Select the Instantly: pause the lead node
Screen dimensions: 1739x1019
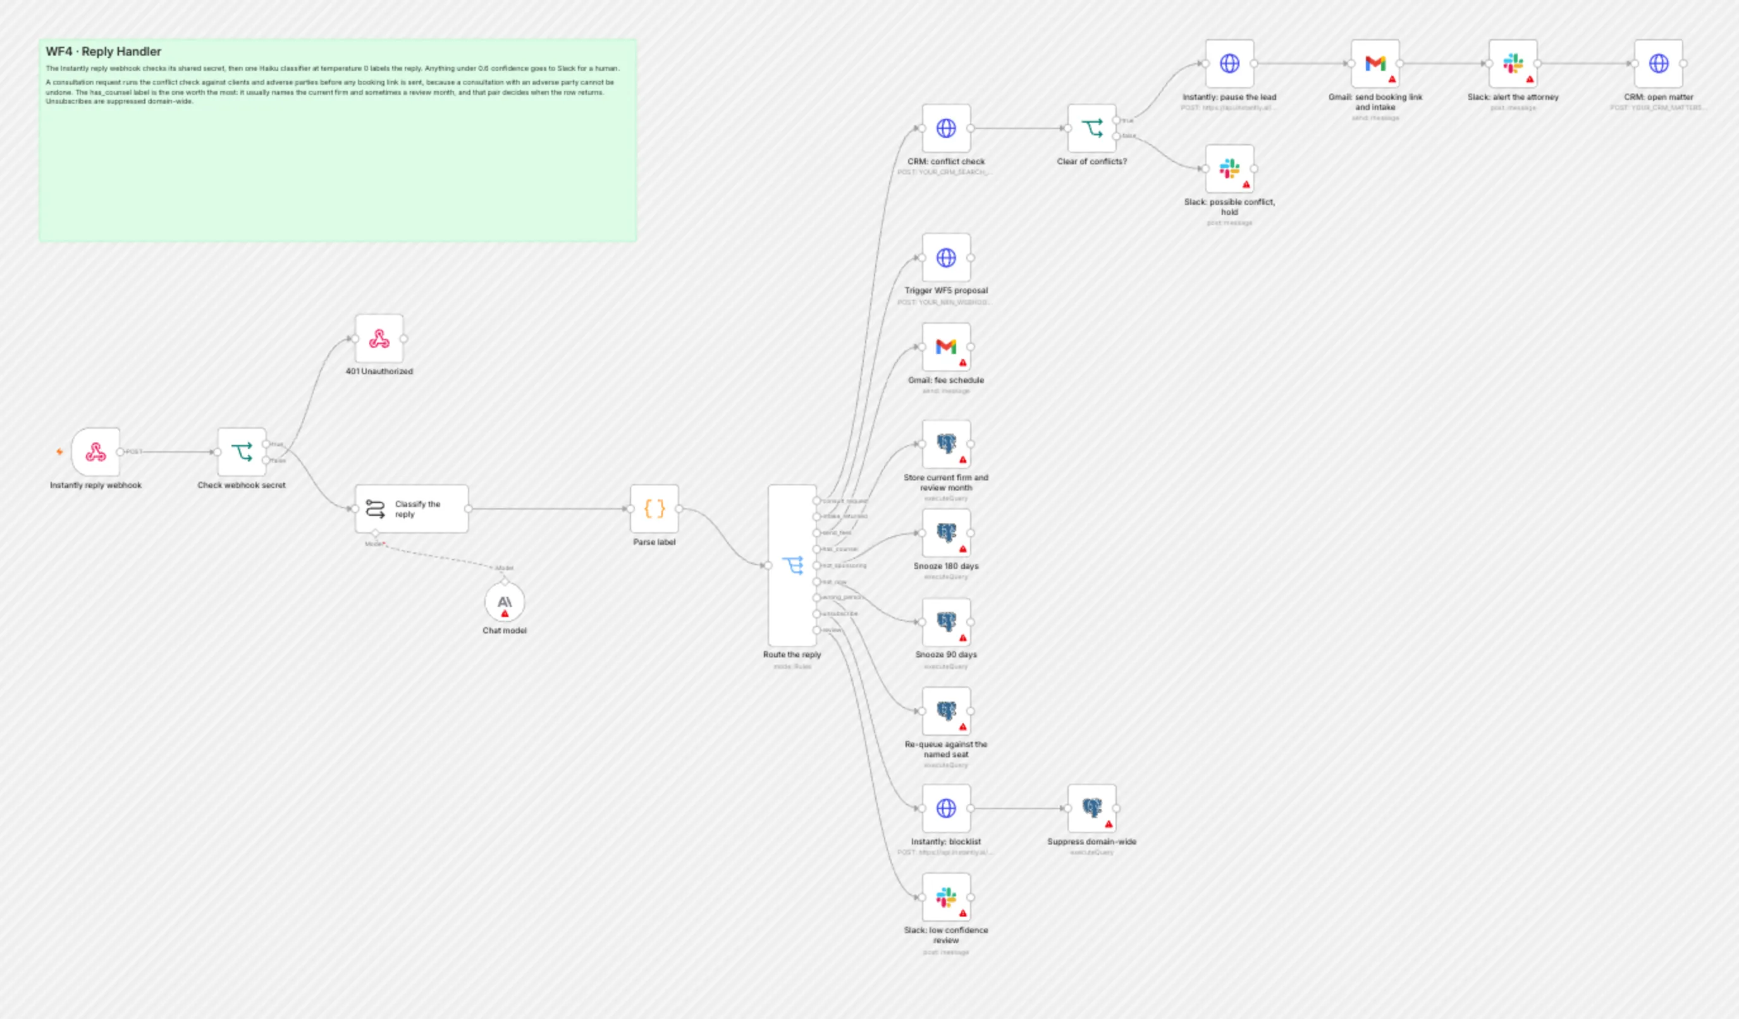(1230, 63)
